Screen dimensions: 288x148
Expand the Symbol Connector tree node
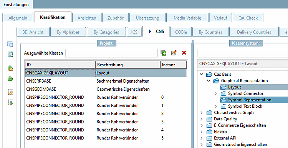(x=216, y=93)
